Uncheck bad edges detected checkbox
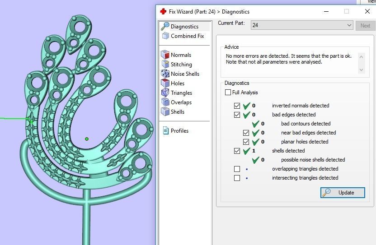This screenshot has height=245, width=376. coord(237,115)
